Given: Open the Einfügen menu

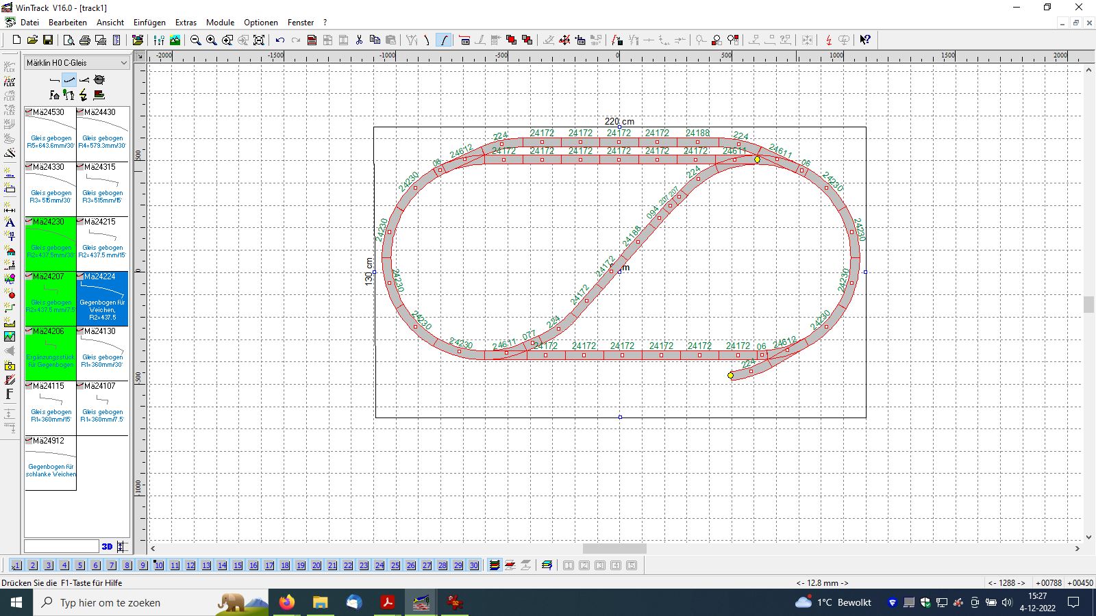Looking at the screenshot, I should (149, 23).
